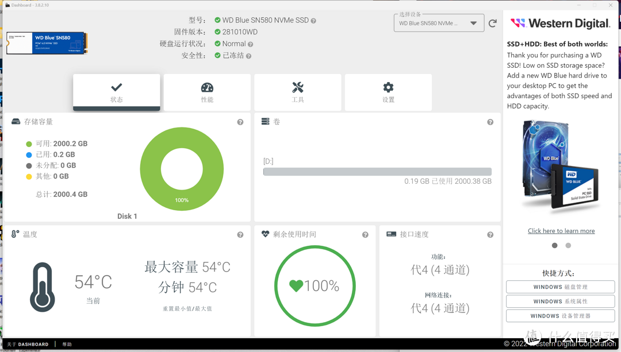The height and width of the screenshot is (352, 621).
Task: Click the heartbeat icon beside 剩余使用时间
Action: tap(265, 234)
